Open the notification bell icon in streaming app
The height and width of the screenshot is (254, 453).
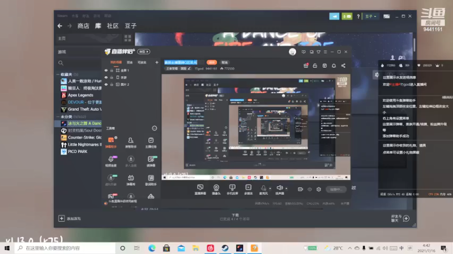click(334, 65)
